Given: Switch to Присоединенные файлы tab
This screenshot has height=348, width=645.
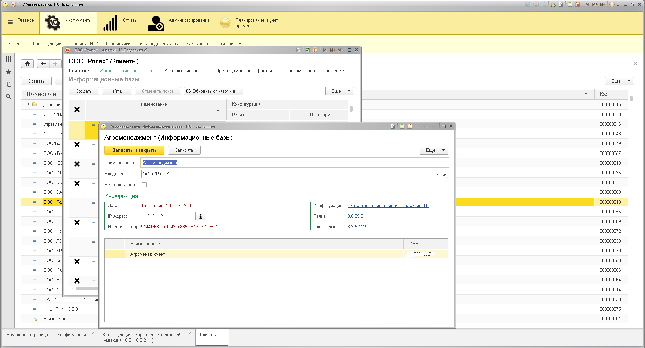Looking at the screenshot, I should 244,71.
